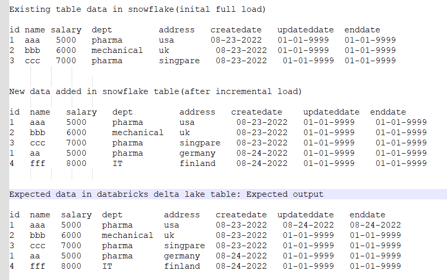
Task: Click 'fff' name in the expected output table
Action: 37,266
